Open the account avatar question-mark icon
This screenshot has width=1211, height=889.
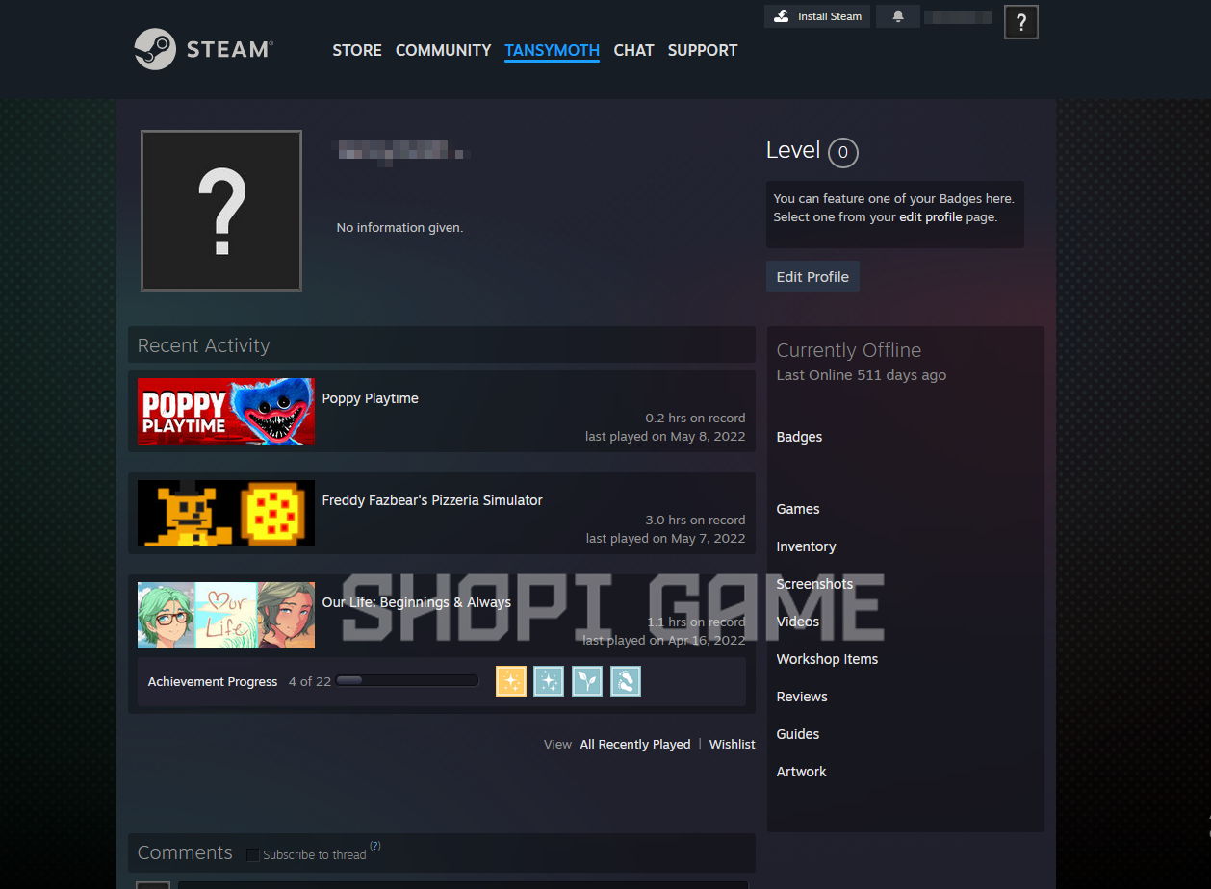click(1020, 22)
